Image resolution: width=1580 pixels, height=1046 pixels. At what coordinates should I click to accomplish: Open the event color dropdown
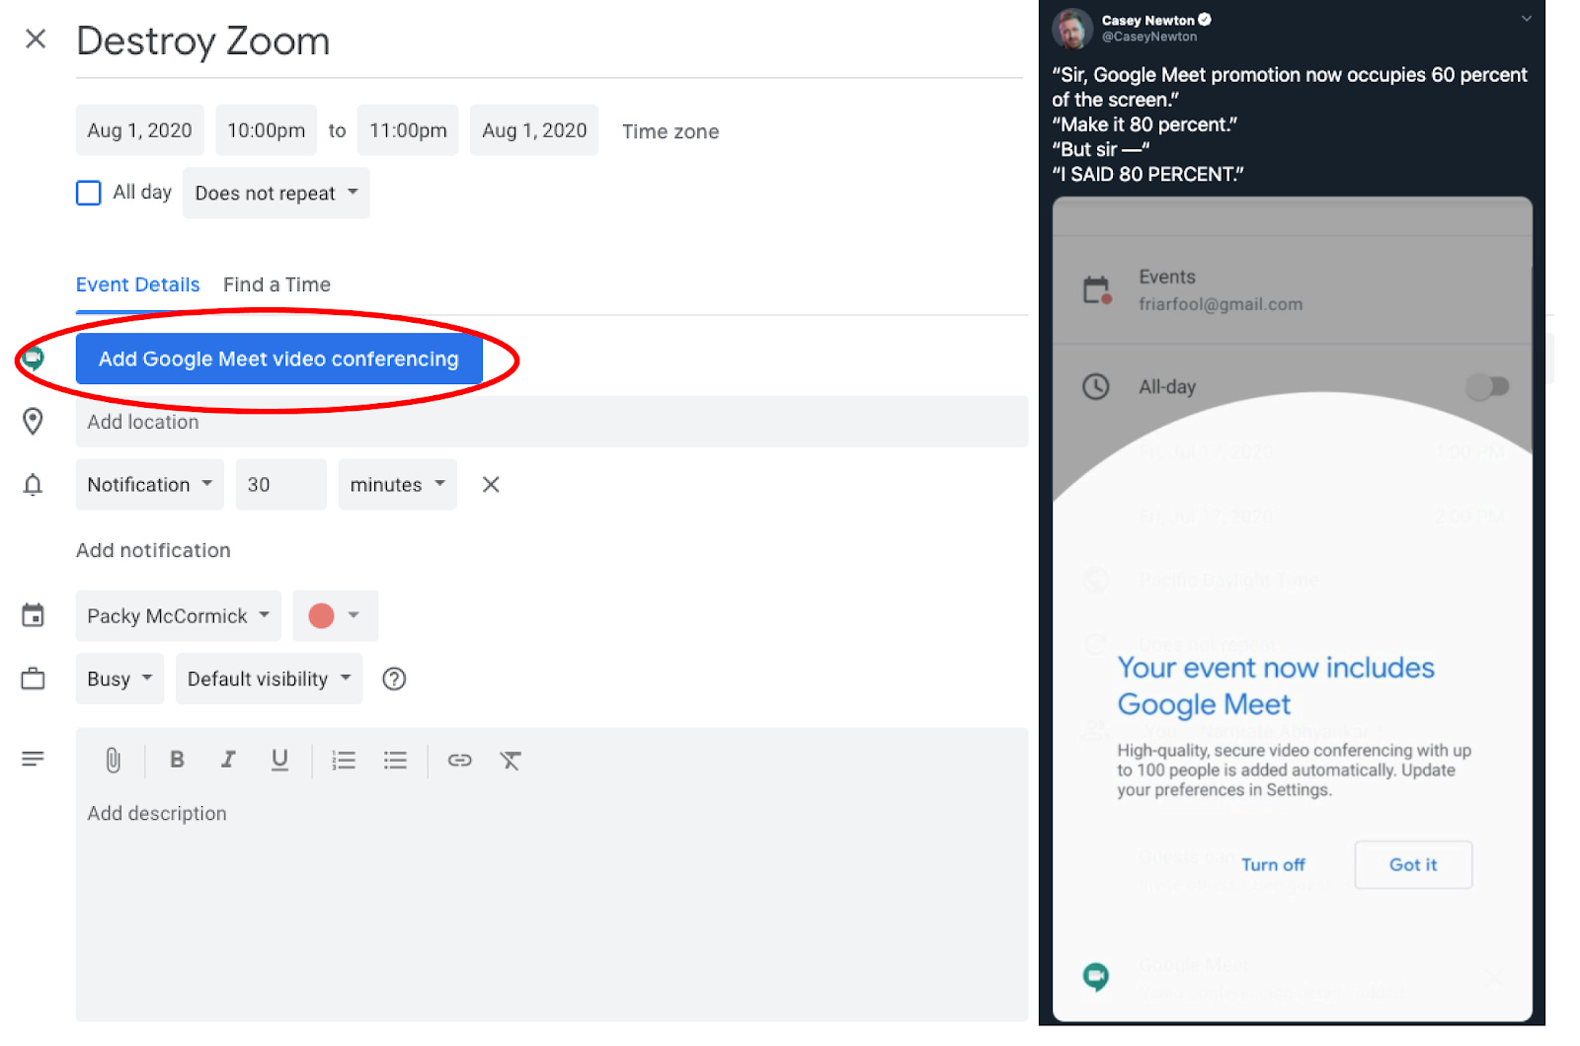coord(335,615)
